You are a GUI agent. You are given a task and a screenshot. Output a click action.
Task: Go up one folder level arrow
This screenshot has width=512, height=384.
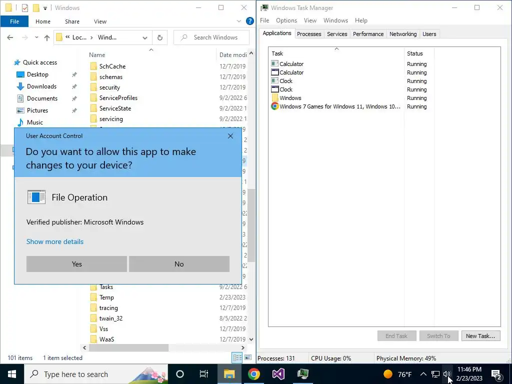(x=47, y=37)
